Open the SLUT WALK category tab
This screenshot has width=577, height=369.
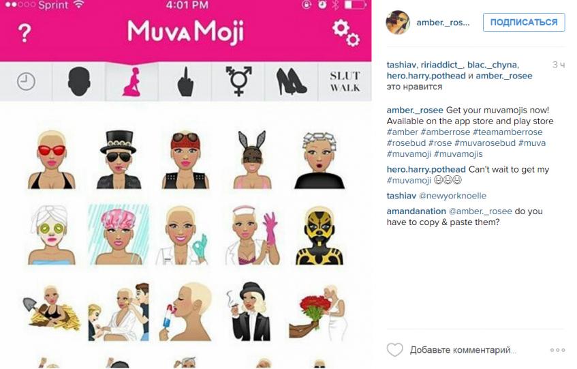pyautogui.click(x=345, y=81)
